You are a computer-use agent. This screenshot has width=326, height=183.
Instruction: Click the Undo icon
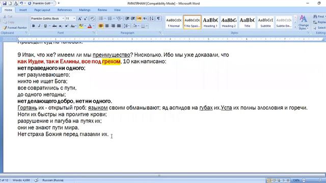[x=21, y=4]
